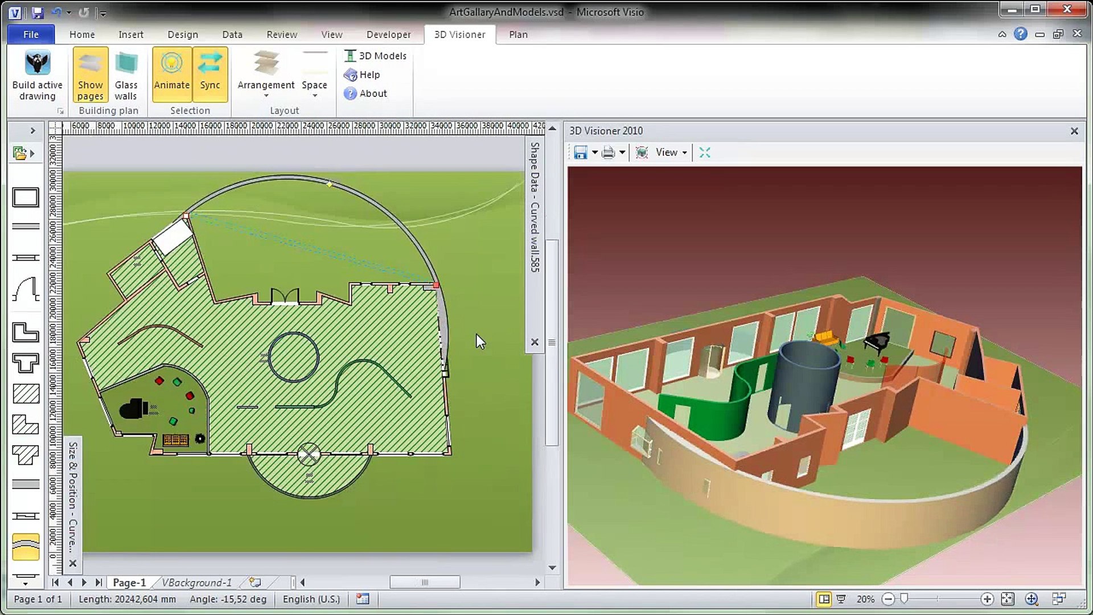This screenshot has height=615, width=1093.
Task: Click the Sync selection icon
Action: click(210, 63)
